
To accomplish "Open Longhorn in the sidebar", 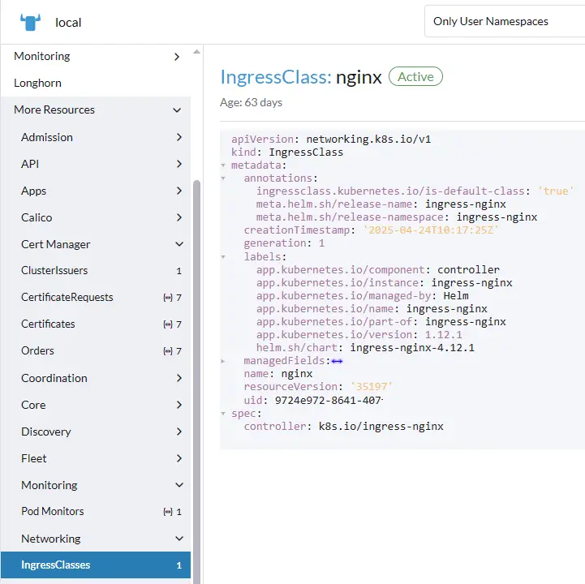I will click(x=37, y=83).
